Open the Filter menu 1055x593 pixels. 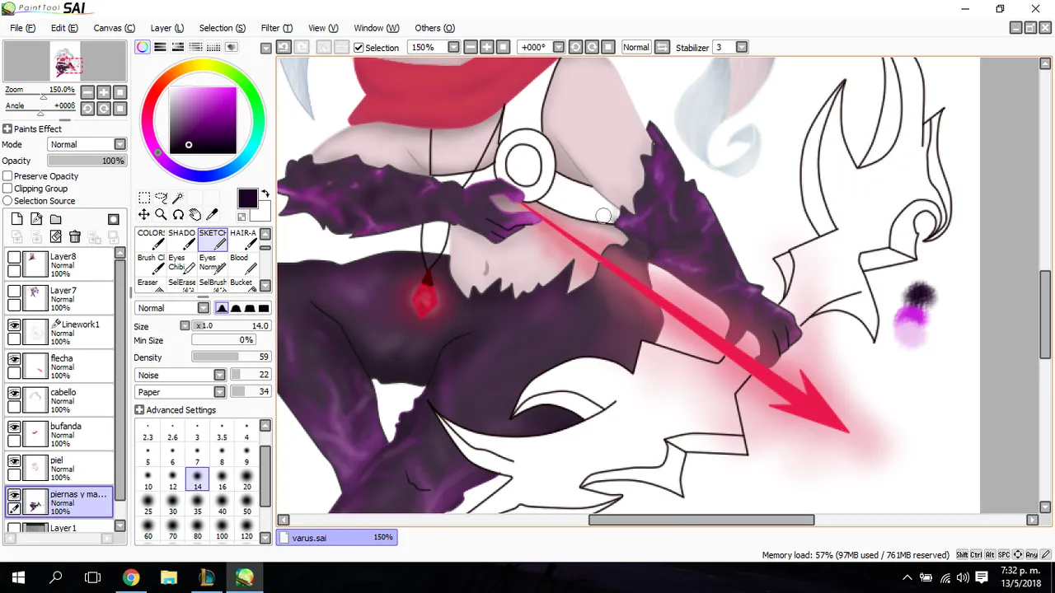tap(275, 28)
